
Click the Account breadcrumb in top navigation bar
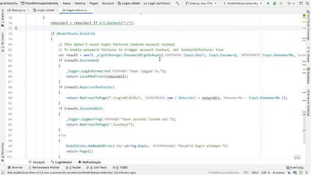click(x=108, y=3)
